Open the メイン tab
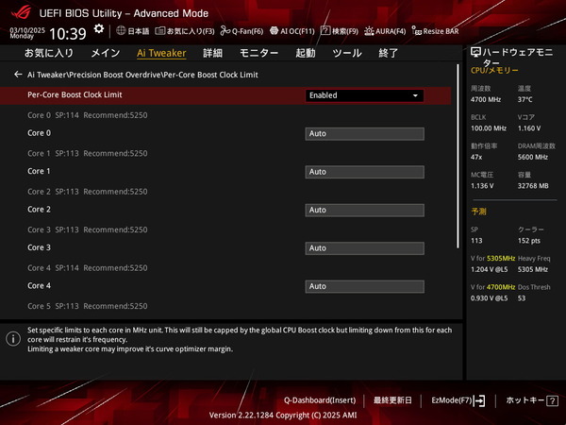 pyautogui.click(x=106, y=53)
